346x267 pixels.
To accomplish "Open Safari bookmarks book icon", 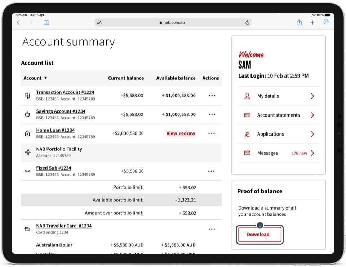I will click(x=46, y=22).
